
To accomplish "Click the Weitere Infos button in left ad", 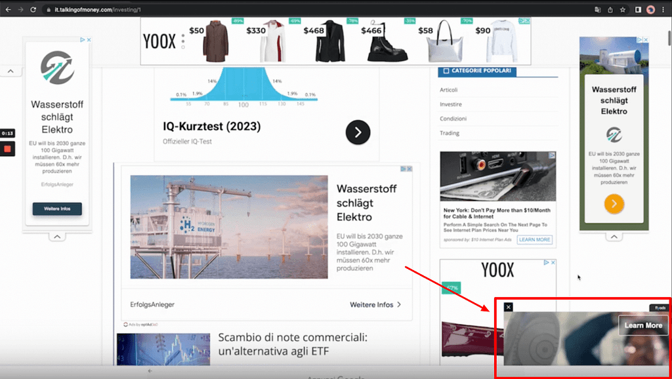I will coord(57,209).
